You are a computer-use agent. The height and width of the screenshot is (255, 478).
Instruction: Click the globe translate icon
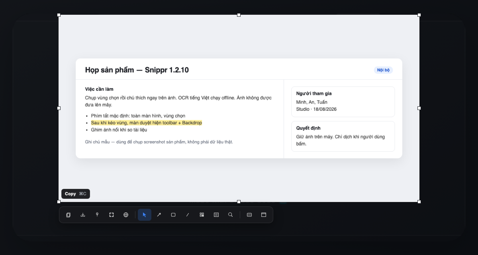(x=126, y=215)
